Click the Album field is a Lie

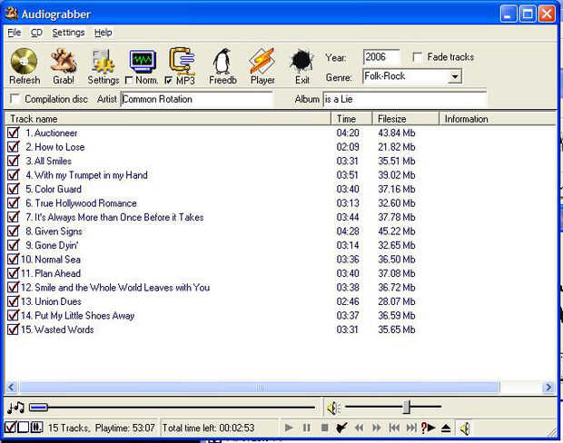(405, 99)
